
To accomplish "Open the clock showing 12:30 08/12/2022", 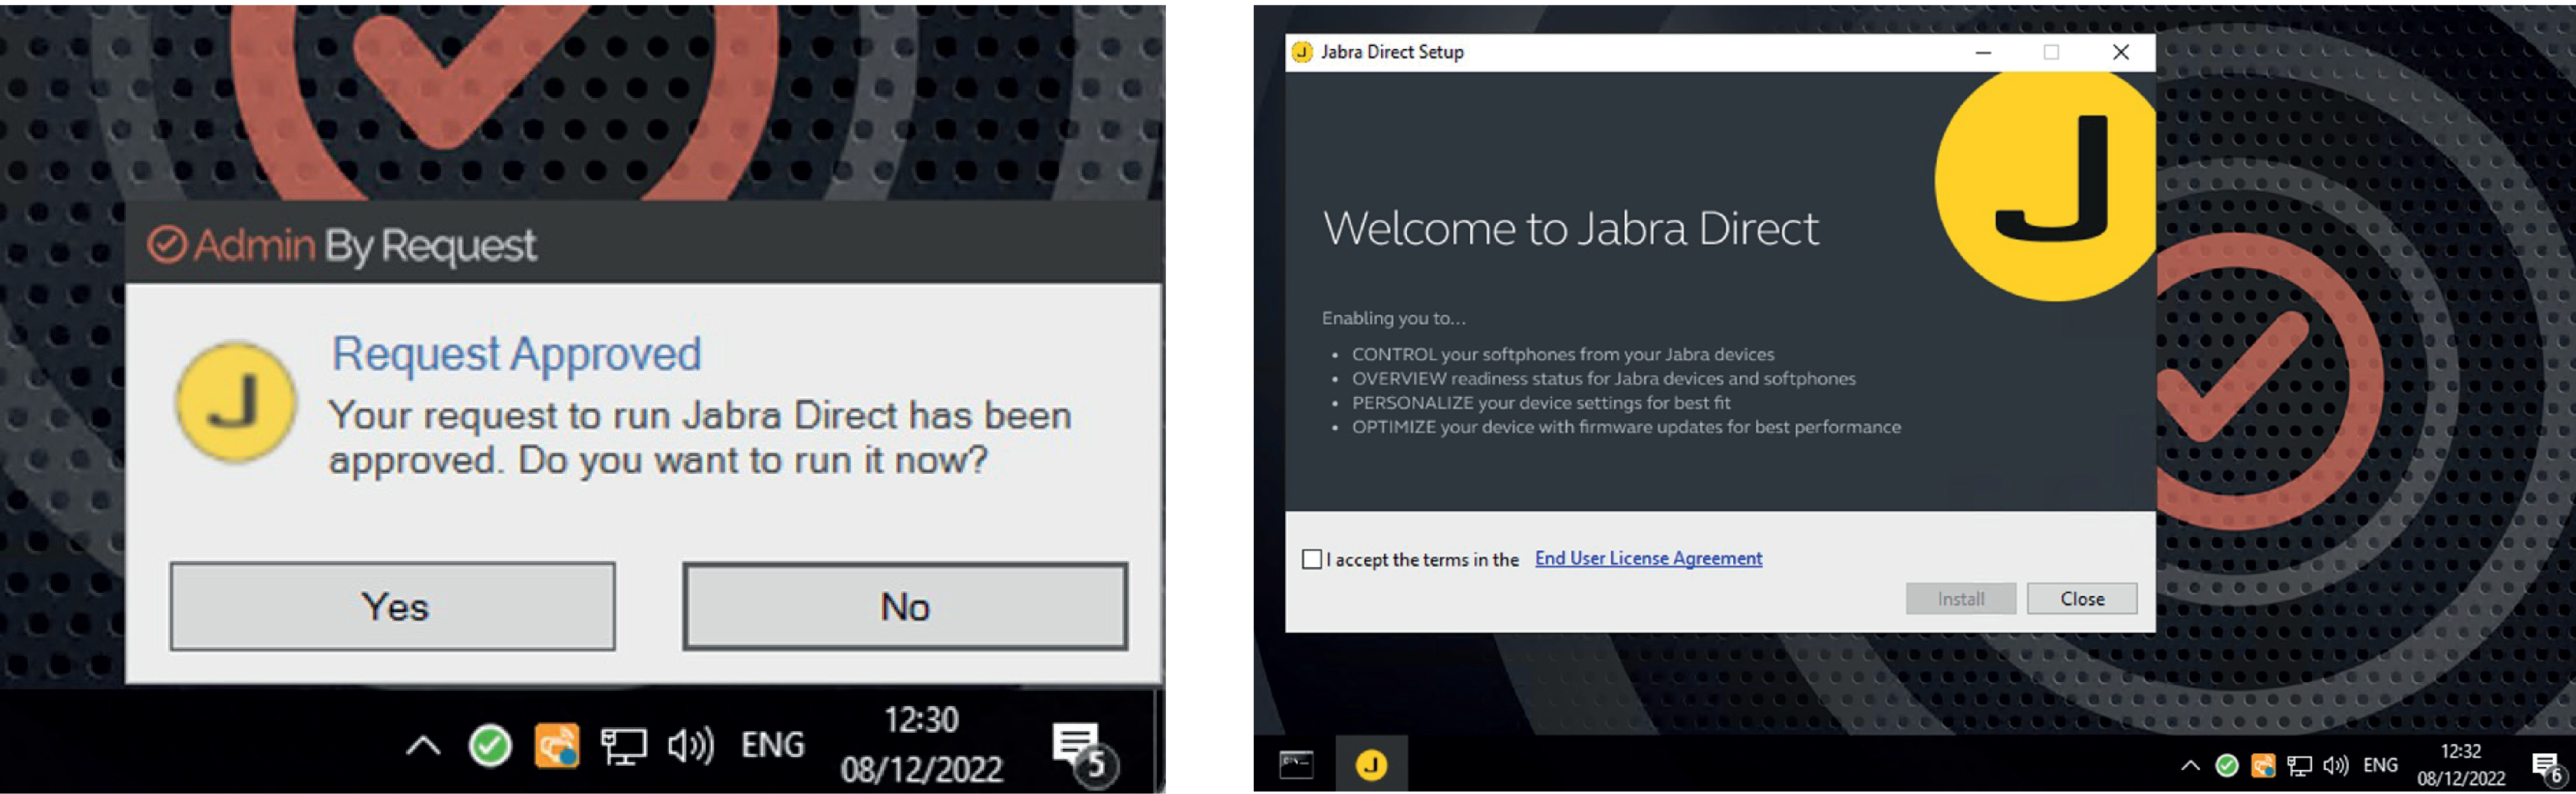I will tap(921, 745).
